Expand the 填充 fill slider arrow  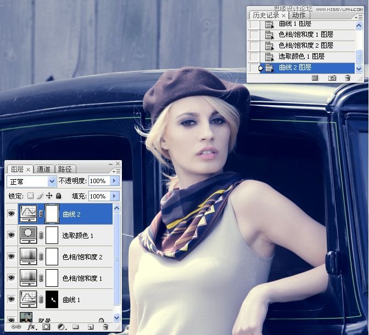[x=114, y=196]
